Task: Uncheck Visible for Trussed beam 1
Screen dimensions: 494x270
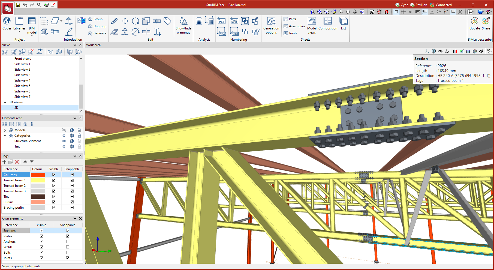Action: tap(54, 180)
